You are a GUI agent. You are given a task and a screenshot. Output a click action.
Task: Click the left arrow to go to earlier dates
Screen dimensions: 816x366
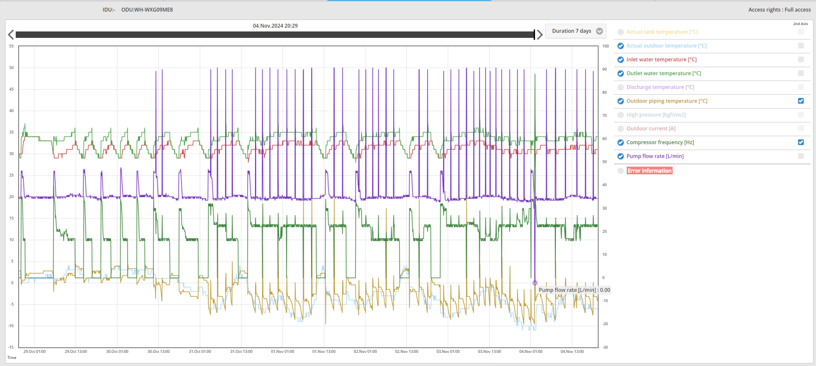tap(11, 35)
